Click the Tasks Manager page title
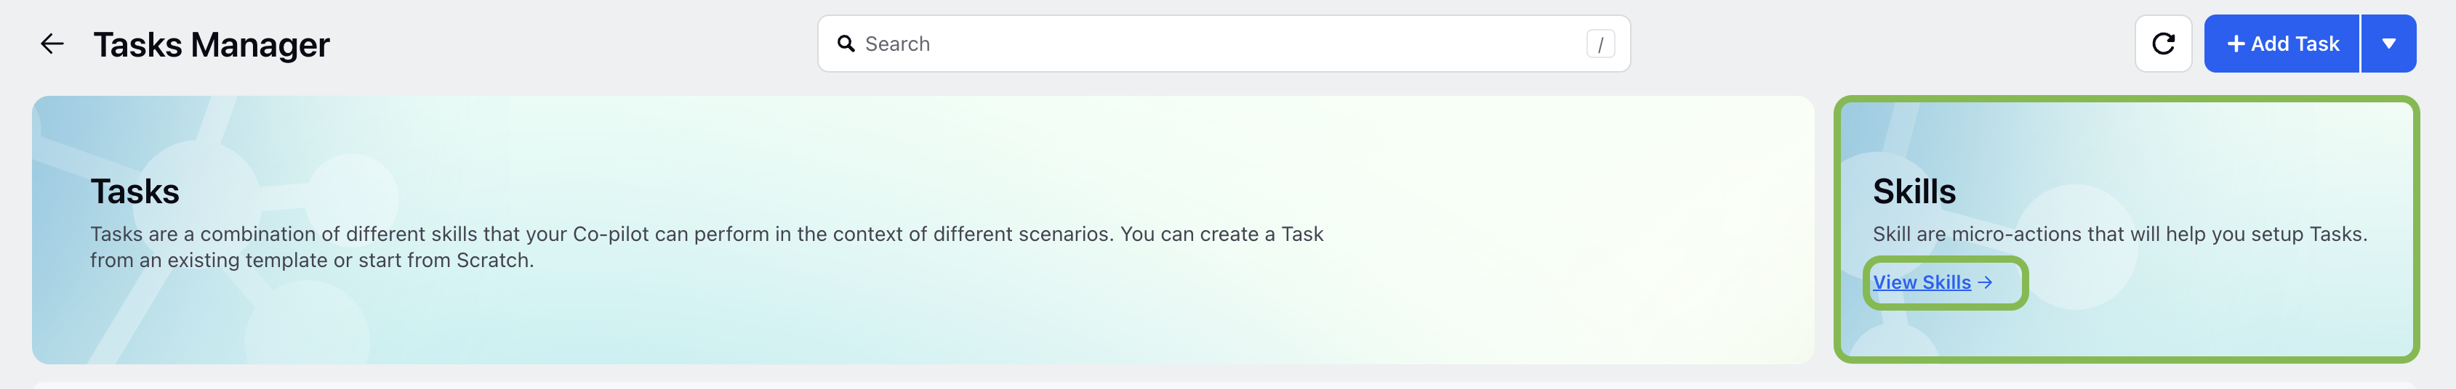 click(212, 45)
